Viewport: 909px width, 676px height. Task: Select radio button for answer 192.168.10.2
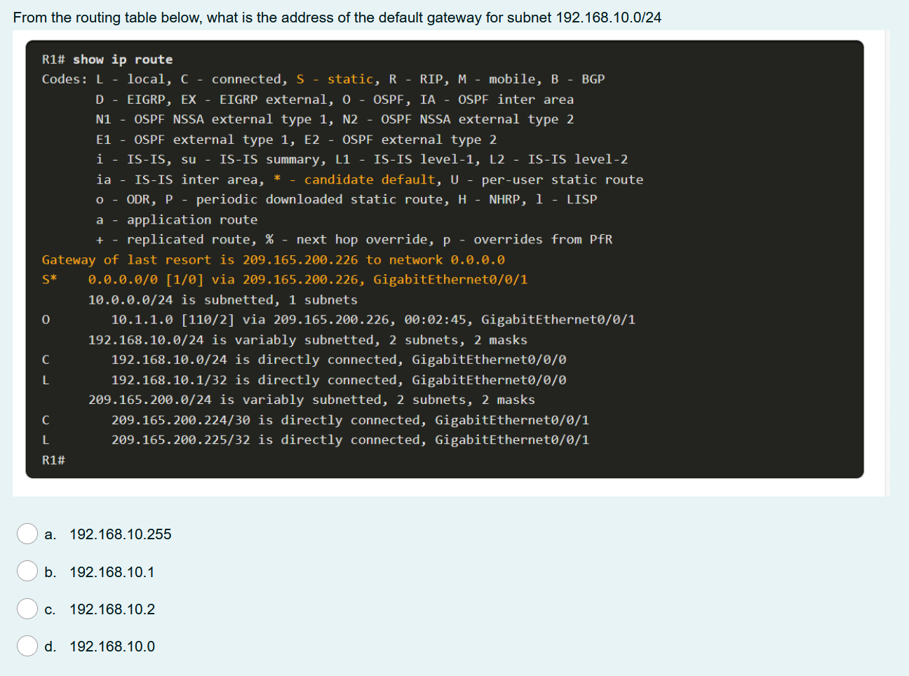tap(27, 609)
